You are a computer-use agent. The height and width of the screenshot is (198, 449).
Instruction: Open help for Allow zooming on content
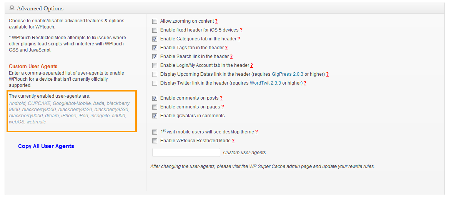216,22
